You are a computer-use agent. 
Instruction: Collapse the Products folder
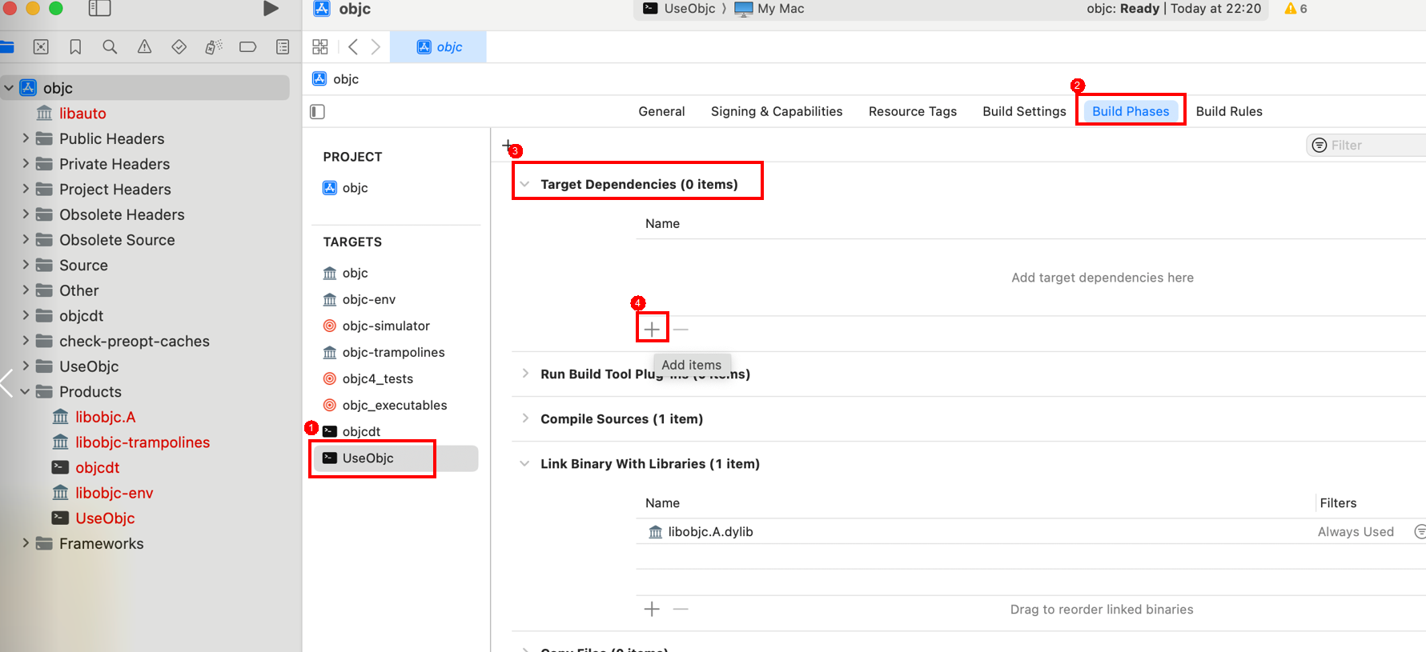click(x=26, y=391)
